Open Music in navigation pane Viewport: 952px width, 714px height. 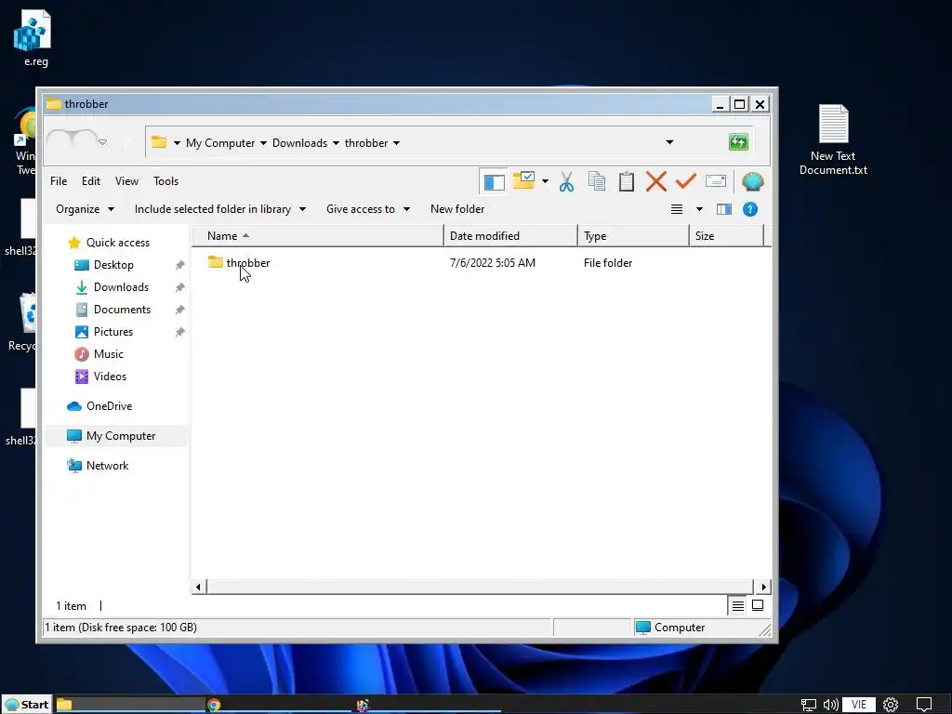(108, 354)
